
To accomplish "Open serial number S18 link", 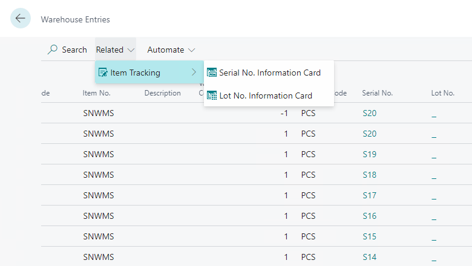I will (370, 175).
